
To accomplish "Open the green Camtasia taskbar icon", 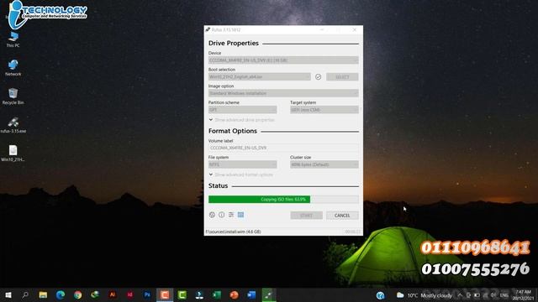I will point(182,294).
